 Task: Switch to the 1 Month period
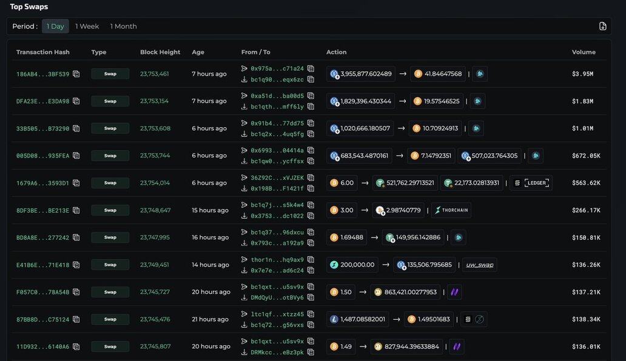pyautogui.click(x=123, y=26)
